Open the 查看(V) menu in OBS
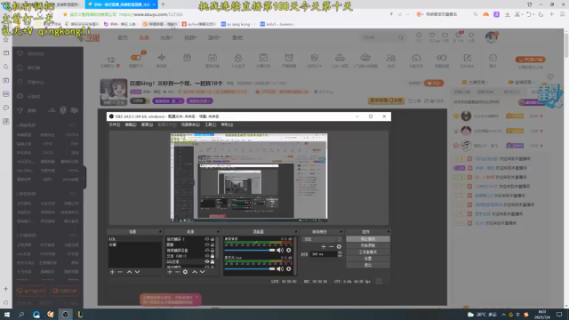569x320 pixels. pyautogui.click(x=147, y=124)
